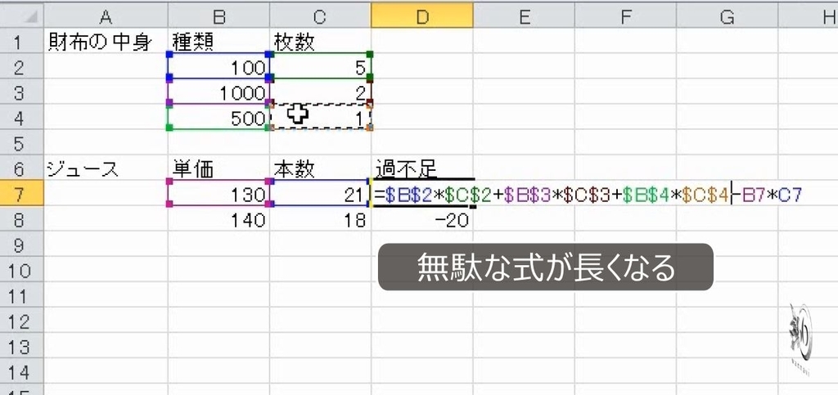Viewport: 838px width, 395px height.
Task: Click cell B2 containing 100
Action: click(x=219, y=67)
